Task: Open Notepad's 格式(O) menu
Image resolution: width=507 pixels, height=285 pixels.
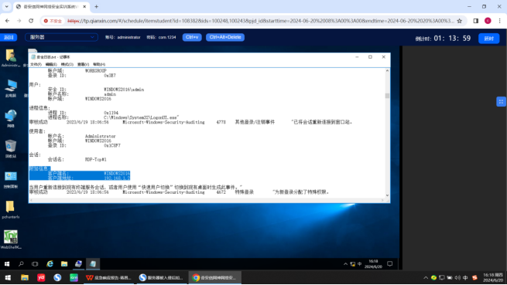Action: tap(67, 64)
